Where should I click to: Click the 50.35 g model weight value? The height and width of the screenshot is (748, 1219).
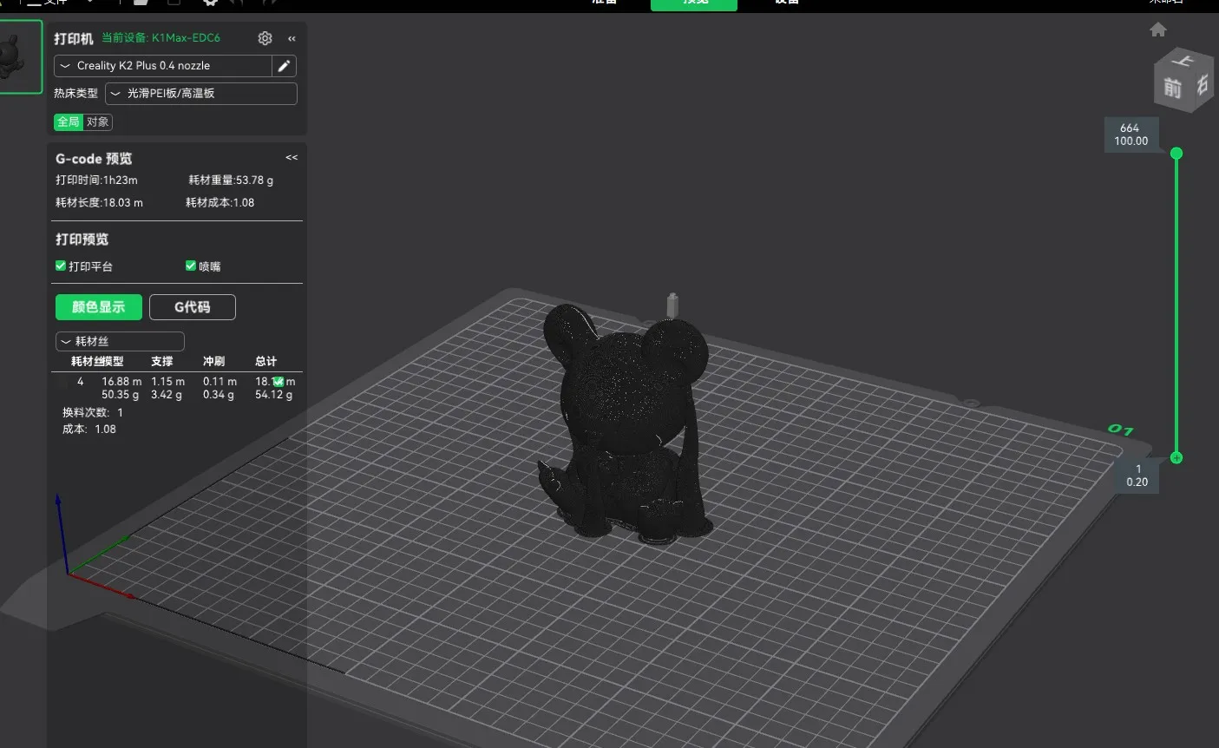click(121, 395)
